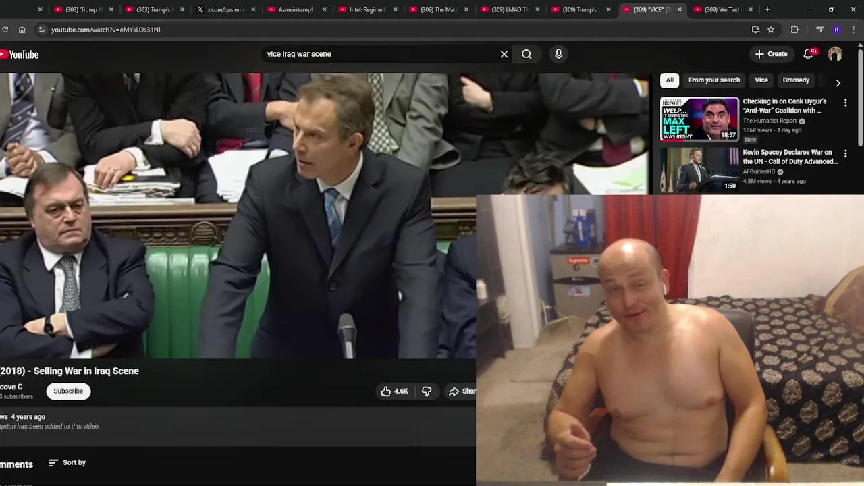Select the 'All' filter chip
Viewport: 864px width, 486px height.
(x=670, y=80)
